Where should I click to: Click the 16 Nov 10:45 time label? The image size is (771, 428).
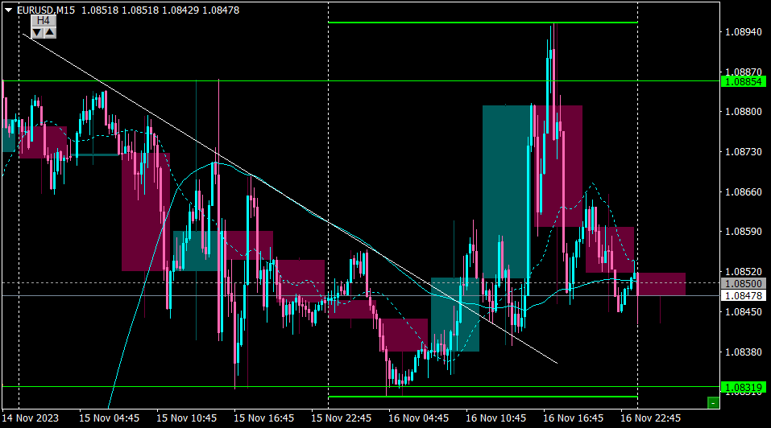tap(495, 418)
